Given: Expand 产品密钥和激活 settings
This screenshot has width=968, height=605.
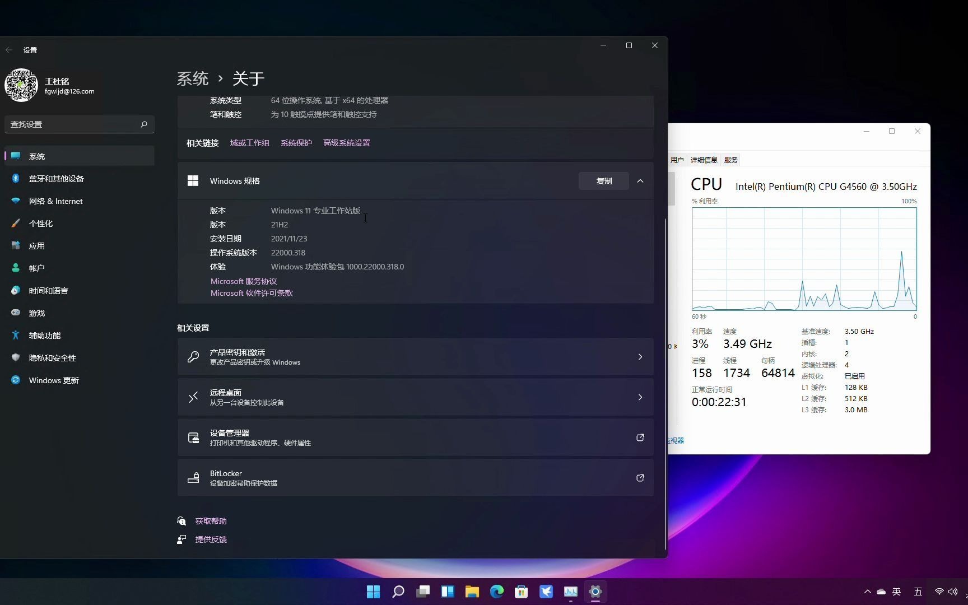Looking at the screenshot, I should 415,357.
